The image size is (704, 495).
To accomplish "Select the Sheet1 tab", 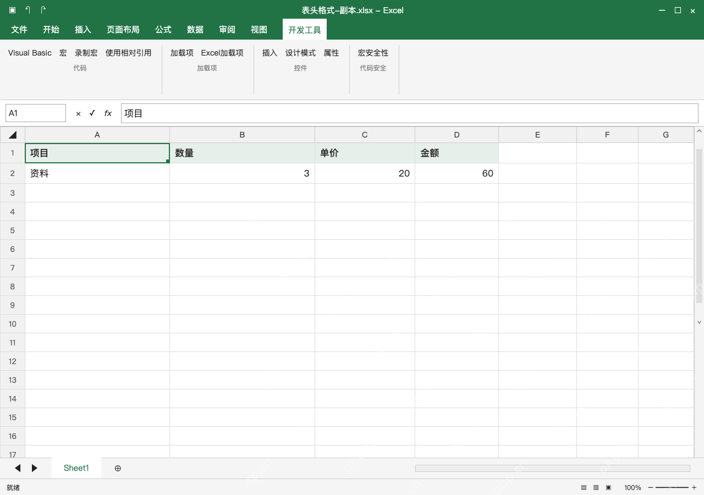I will 76,468.
